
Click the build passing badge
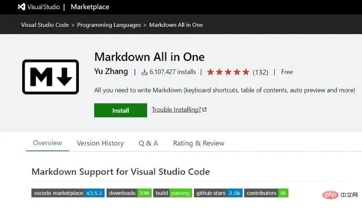coord(173,193)
